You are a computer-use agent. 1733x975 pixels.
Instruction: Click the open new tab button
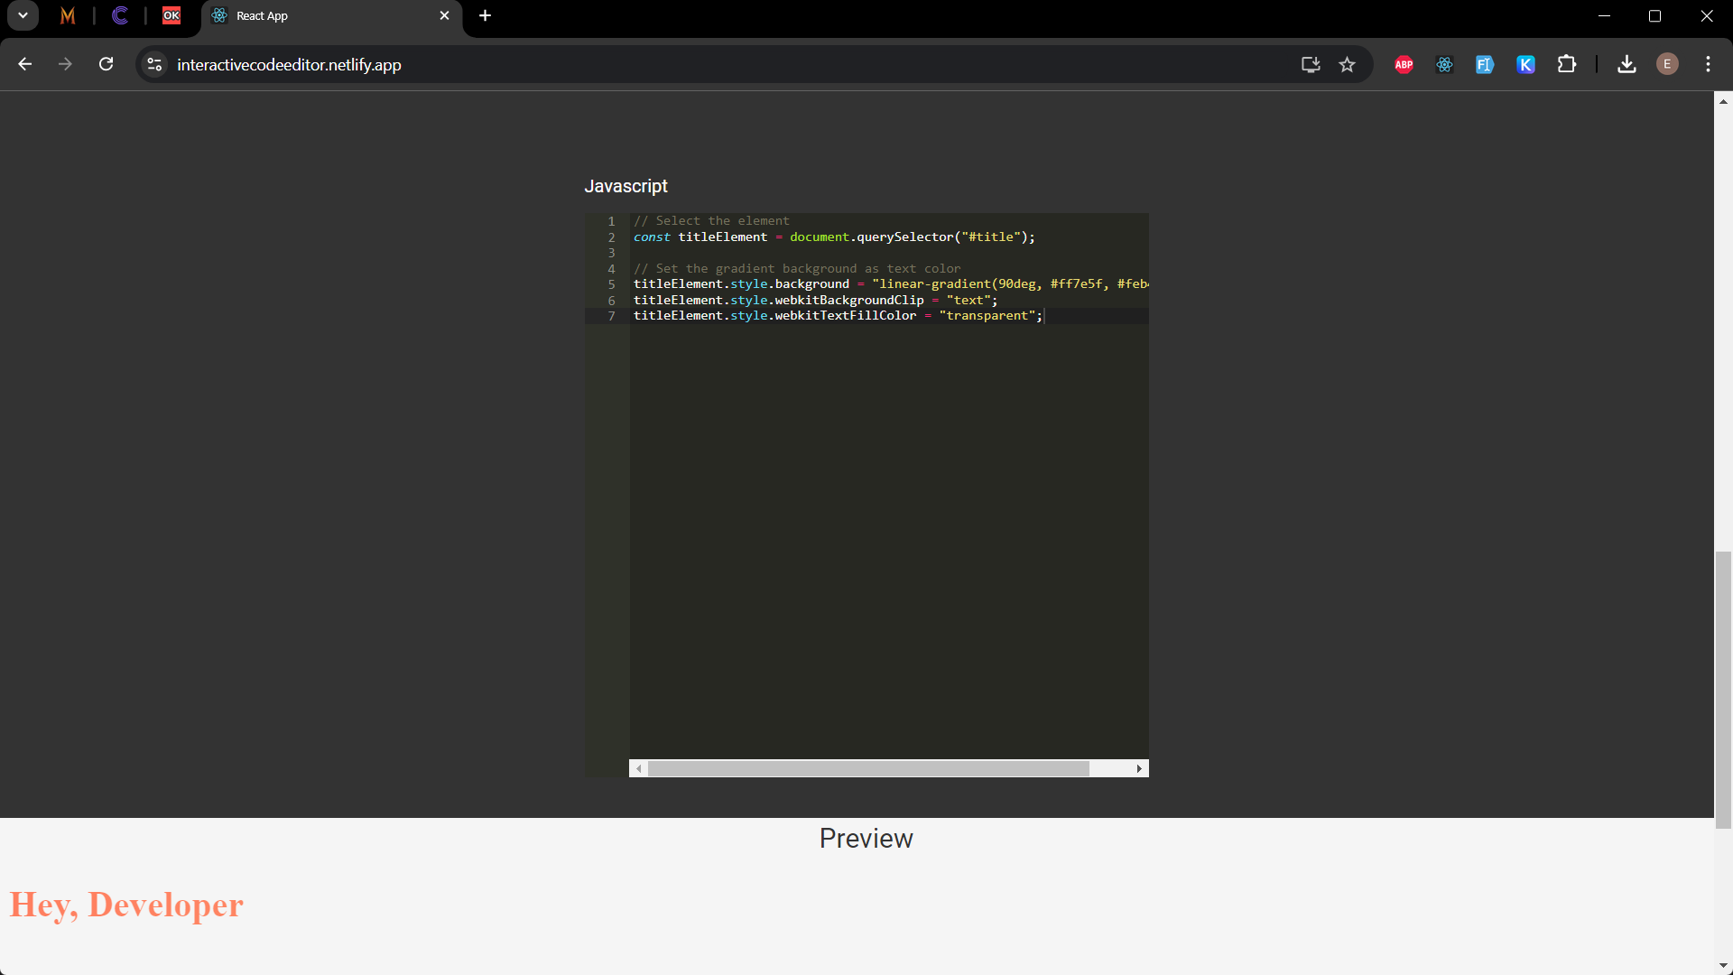coord(485,16)
